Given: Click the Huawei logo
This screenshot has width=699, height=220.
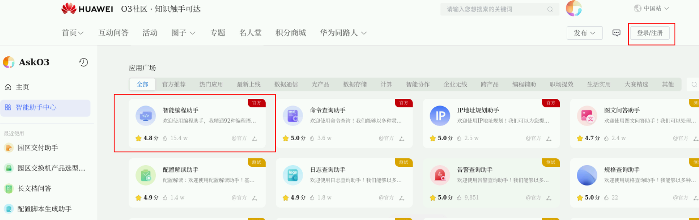Looking at the screenshot, I should click(87, 8).
